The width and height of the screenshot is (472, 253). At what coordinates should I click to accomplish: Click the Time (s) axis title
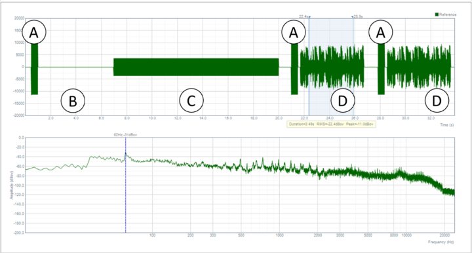point(446,125)
